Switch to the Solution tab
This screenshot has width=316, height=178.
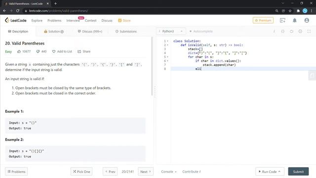point(54,31)
